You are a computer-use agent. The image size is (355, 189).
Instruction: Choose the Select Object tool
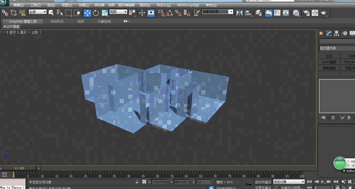point(51,12)
